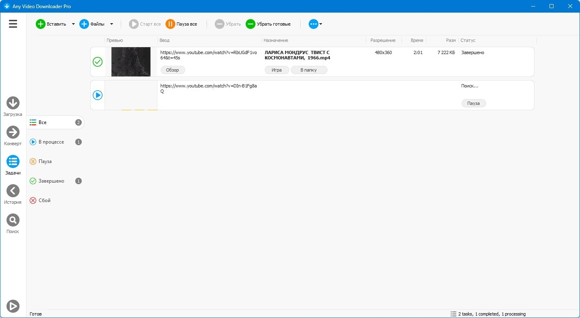The image size is (580, 318).
Task: Click the Старт все play icon
Action: coord(134,24)
